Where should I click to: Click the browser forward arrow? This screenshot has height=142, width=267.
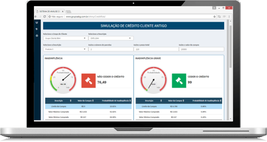click(40, 17)
